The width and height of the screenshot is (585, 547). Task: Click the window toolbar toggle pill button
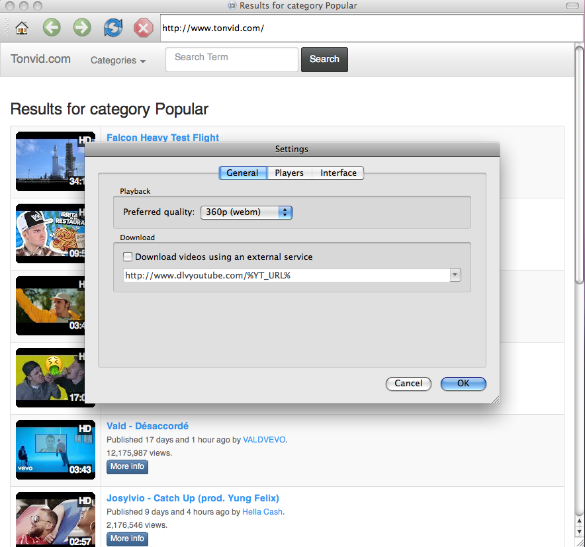pyautogui.click(x=572, y=5)
